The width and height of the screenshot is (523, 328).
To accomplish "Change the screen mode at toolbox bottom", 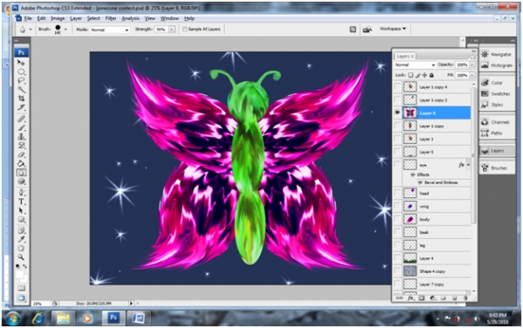I will (21, 298).
